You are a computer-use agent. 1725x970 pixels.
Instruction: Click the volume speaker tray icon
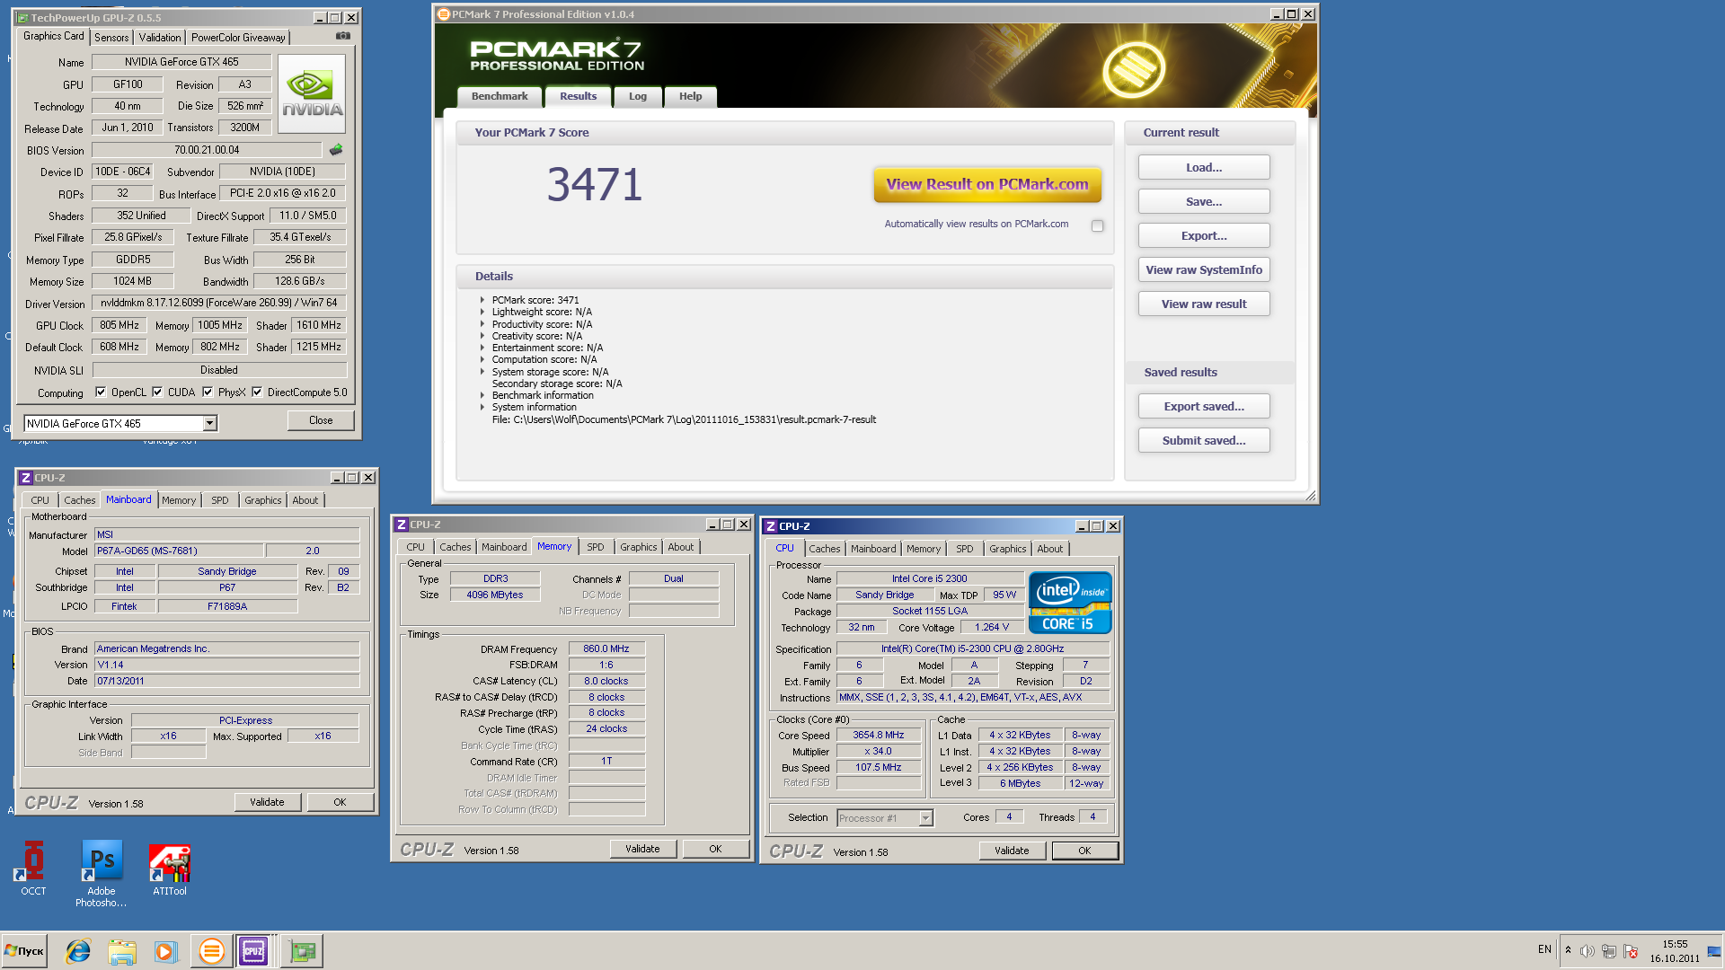tap(1588, 950)
